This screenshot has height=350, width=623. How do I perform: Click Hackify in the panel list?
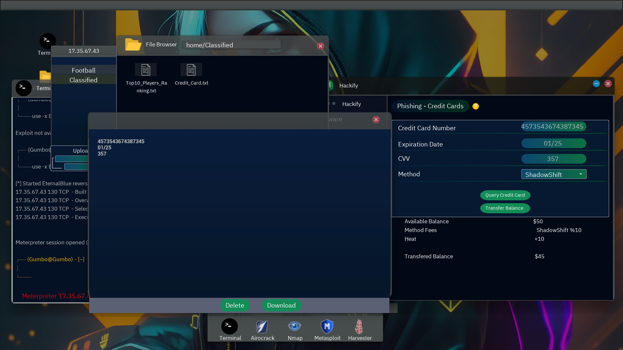click(351, 103)
